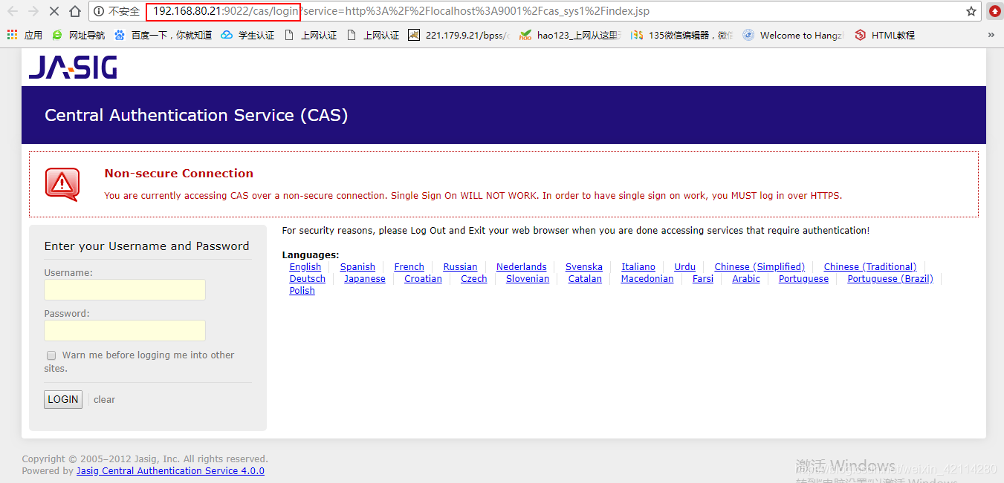Select Portuguese (Brazil) language
This screenshot has height=483, width=1004.
(x=890, y=279)
